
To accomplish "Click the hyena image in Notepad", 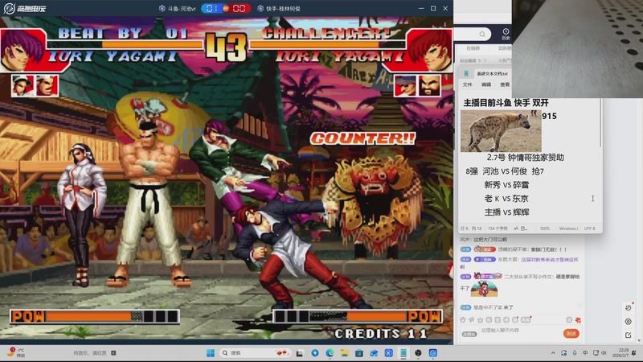I will tap(501, 131).
